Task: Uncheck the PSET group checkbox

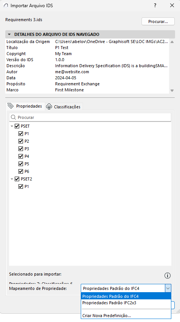Action: point(17,126)
